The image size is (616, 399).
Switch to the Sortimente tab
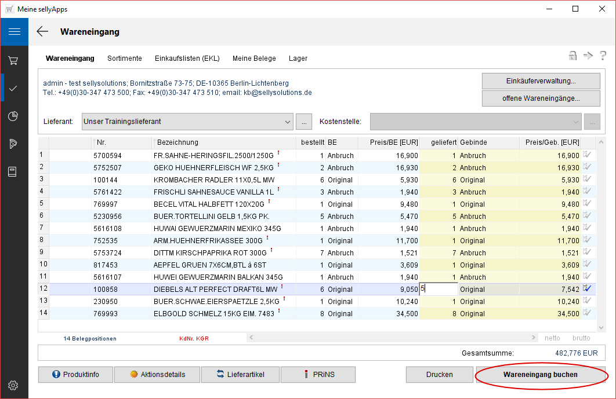[x=124, y=58]
